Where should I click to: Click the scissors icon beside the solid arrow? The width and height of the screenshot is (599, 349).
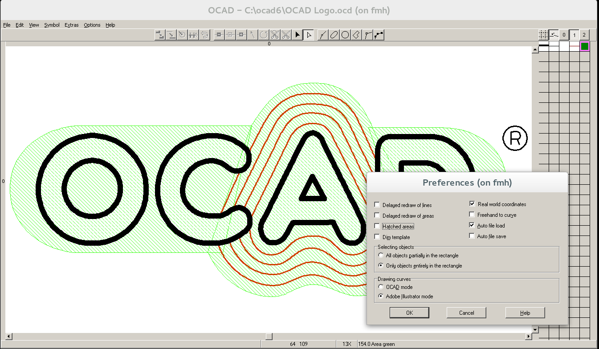[286, 35]
